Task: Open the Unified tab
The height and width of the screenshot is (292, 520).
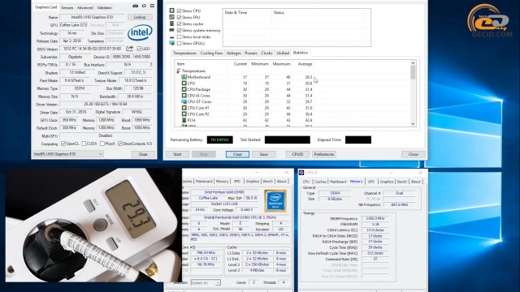Action: tap(283, 53)
